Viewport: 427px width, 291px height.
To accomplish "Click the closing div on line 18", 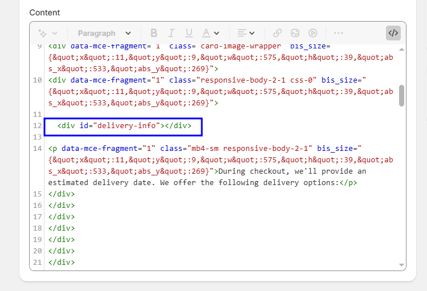I will pyautogui.click(x=62, y=228).
